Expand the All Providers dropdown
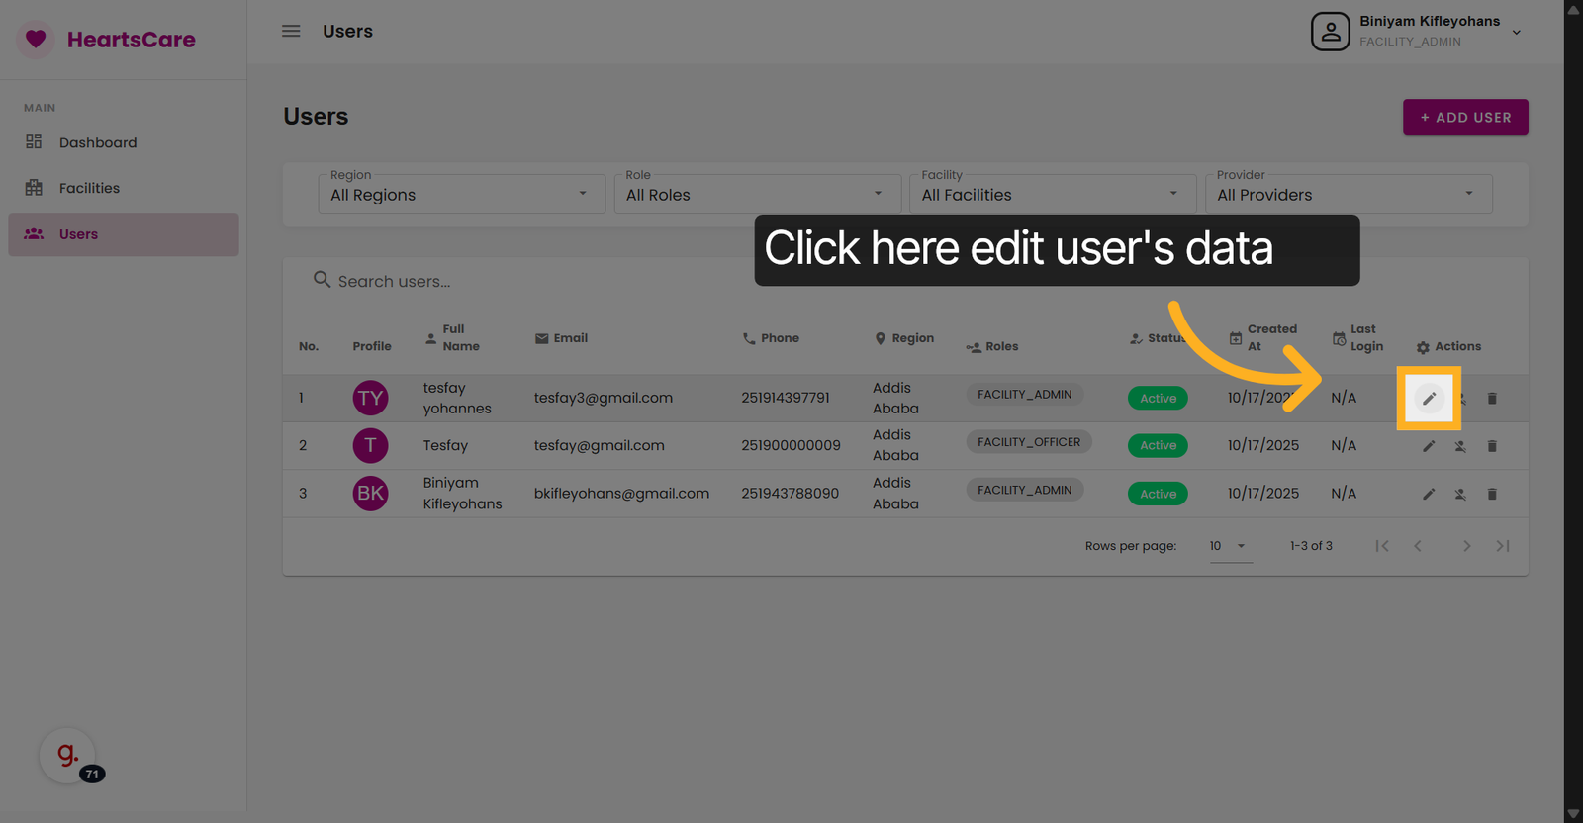This screenshot has width=1583, height=823. 1348,194
